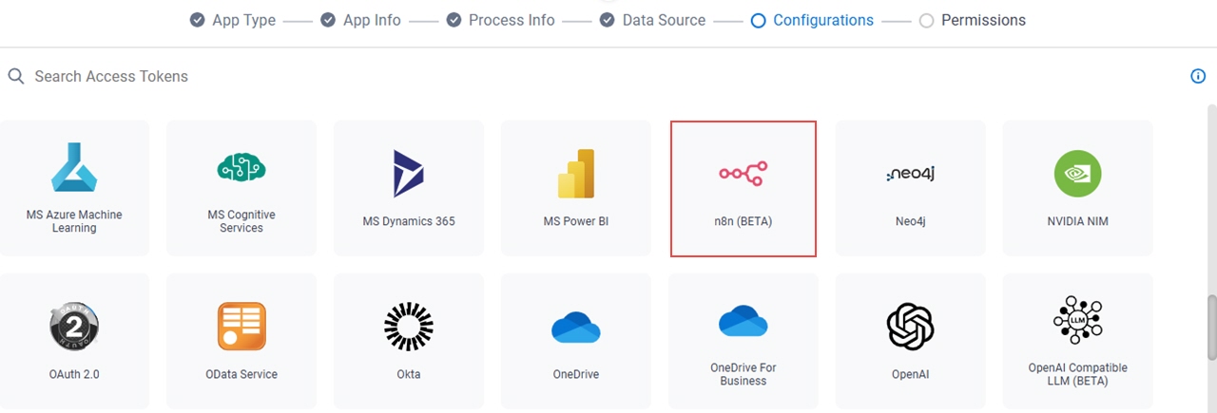Screen dimensions: 1217x413
Task: Click the "OAuth 2.0" label
Action: coord(74,374)
